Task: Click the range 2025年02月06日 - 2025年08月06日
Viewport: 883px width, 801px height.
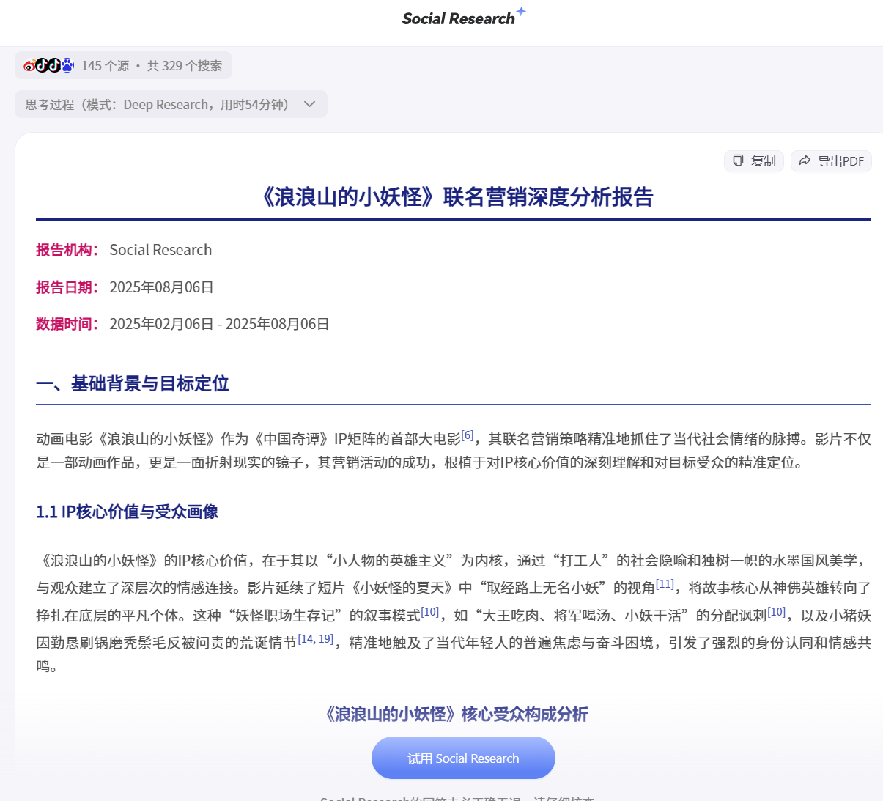Action: click(219, 323)
